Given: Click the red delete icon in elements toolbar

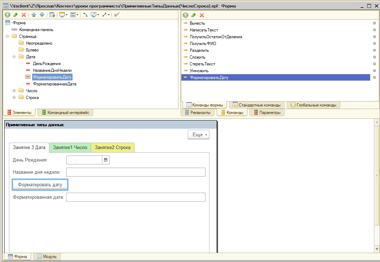Looking at the screenshot, I should click(24, 15).
